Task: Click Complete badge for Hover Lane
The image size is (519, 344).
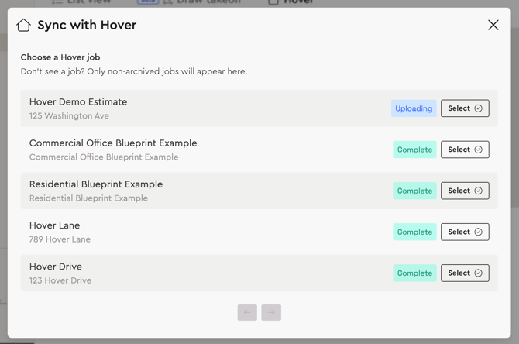Action: coord(414,232)
